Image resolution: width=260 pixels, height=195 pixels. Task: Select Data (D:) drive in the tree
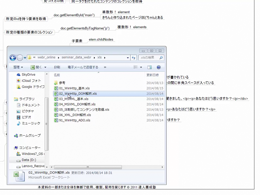pyautogui.click(x=30, y=160)
